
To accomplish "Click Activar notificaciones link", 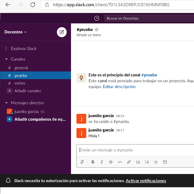I will coord(146,181).
